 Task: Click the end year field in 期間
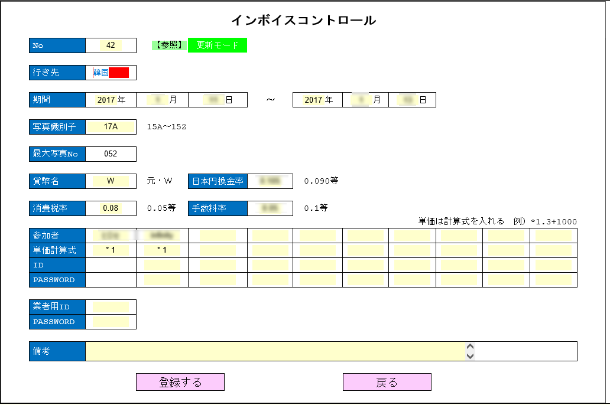coord(313,100)
